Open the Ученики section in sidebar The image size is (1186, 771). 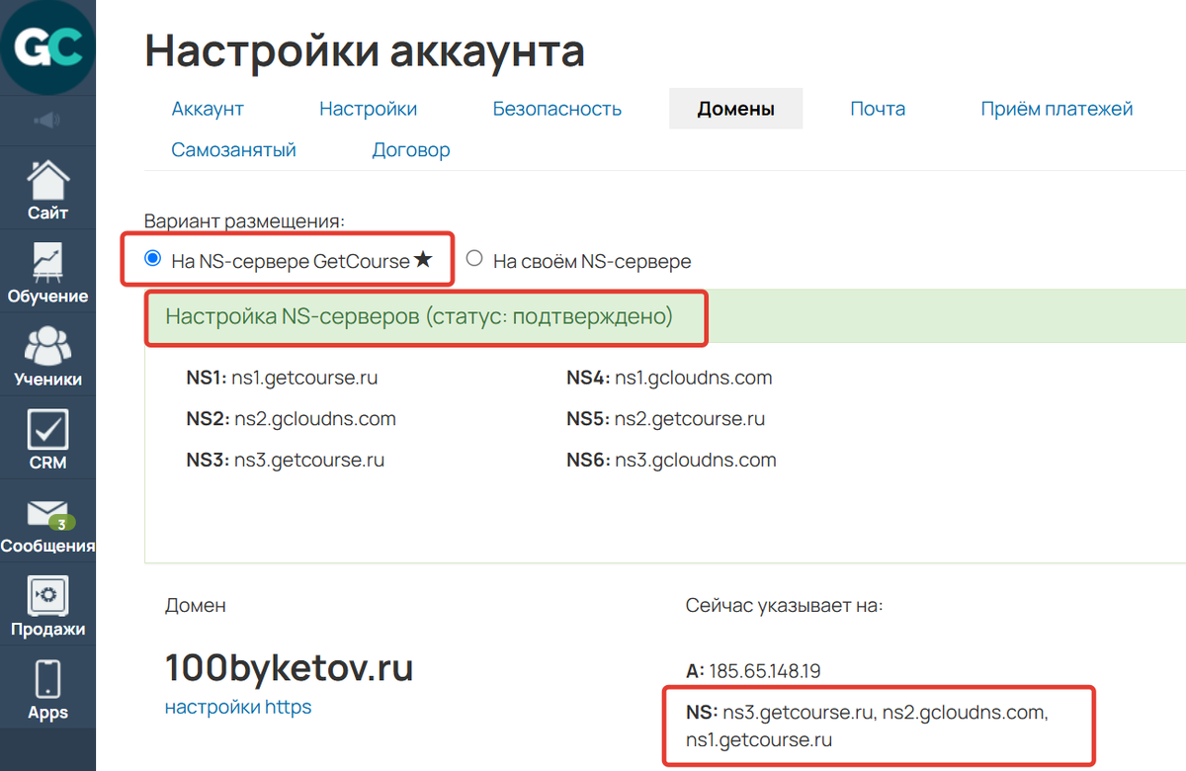coord(47,356)
